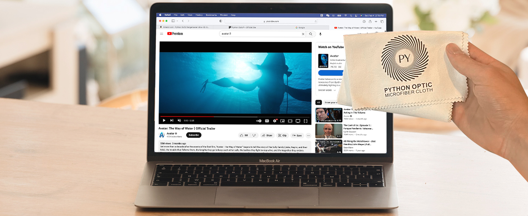Switch to miniplayer mode
This screenshot has height=216, width=528.
point(282,121)
